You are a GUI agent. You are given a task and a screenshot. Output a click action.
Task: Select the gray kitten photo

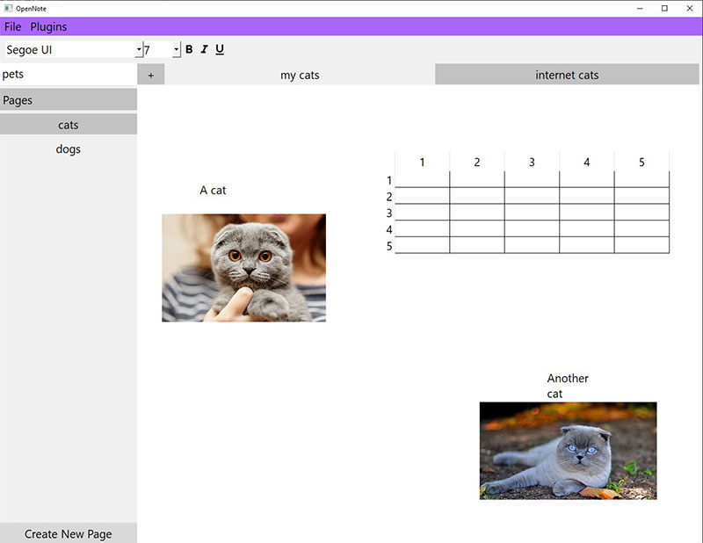point(244,268)
